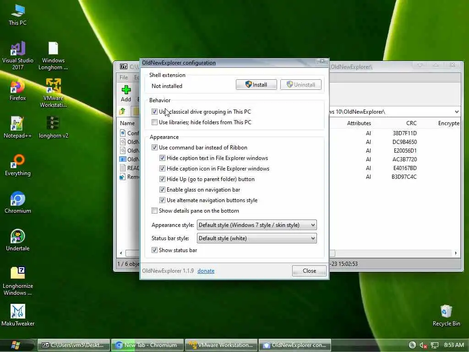Open Longhornize Windows 7z archive

coord(18,281)
